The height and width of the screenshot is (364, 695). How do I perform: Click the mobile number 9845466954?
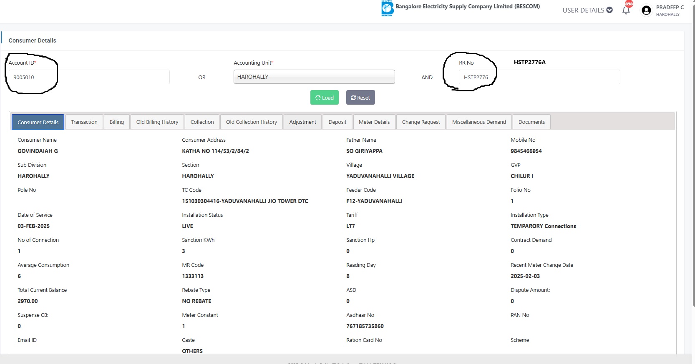coord(526,151)
